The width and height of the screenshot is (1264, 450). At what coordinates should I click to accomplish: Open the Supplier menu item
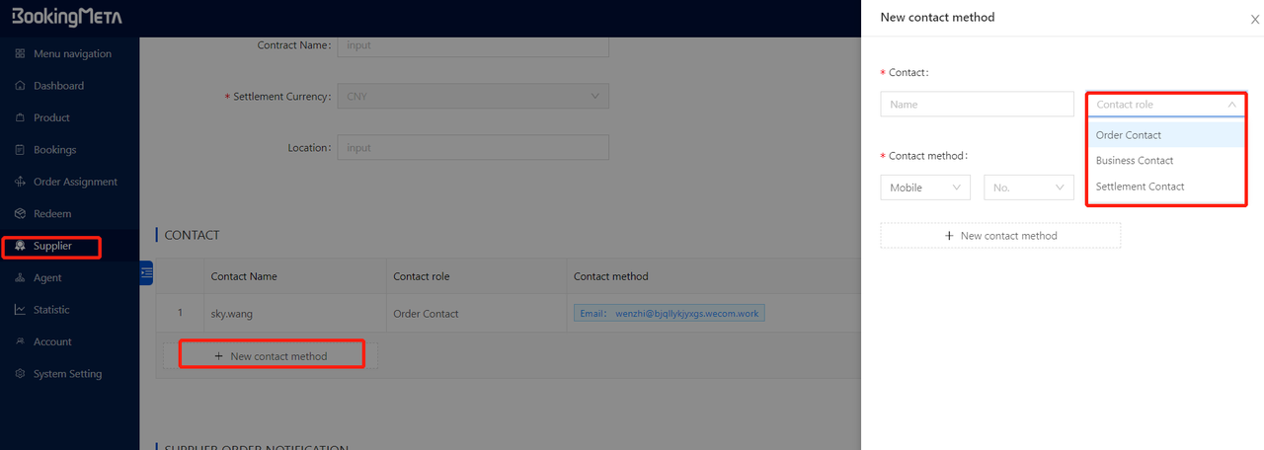pyautogui.click(x=52, y=246)
